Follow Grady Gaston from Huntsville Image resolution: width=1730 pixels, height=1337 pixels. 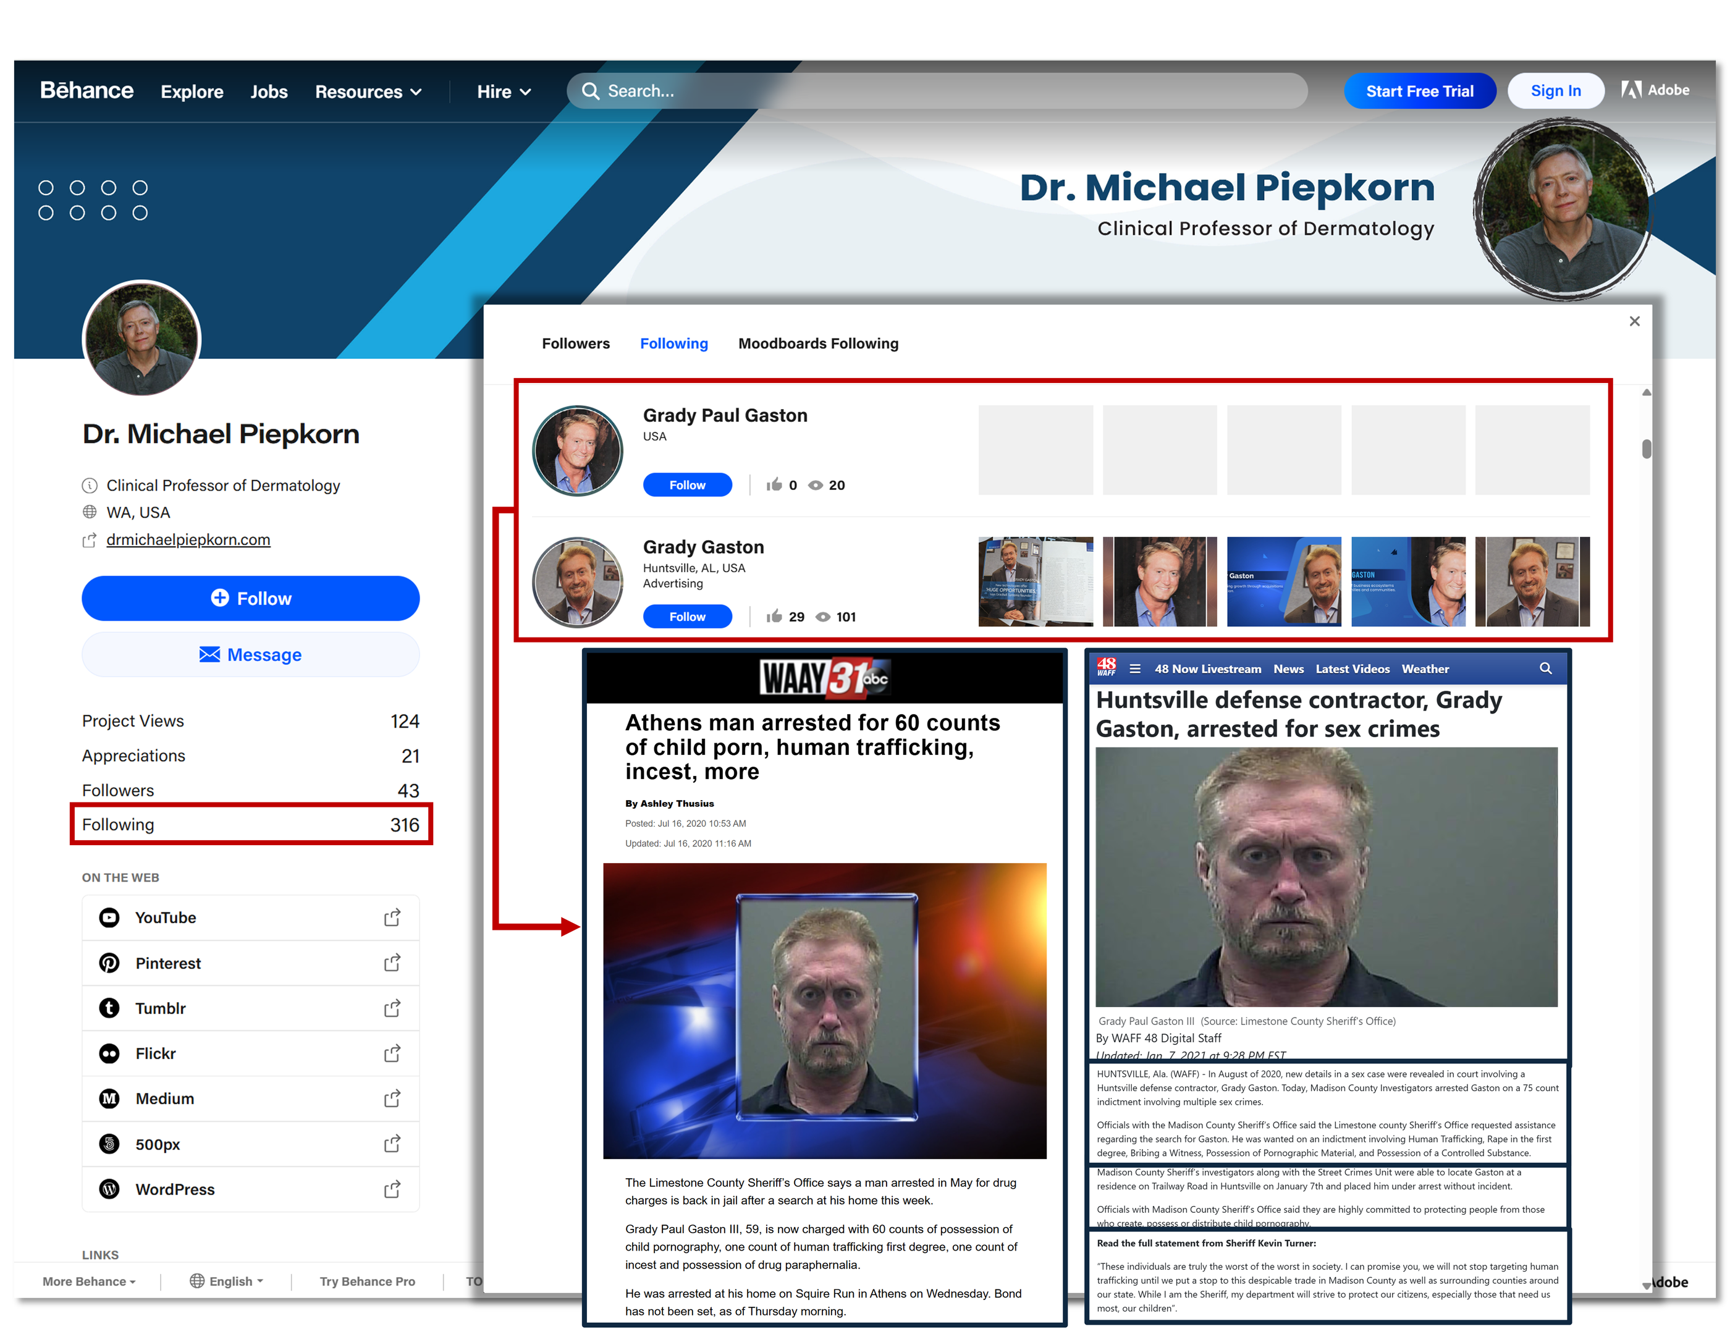688,616
